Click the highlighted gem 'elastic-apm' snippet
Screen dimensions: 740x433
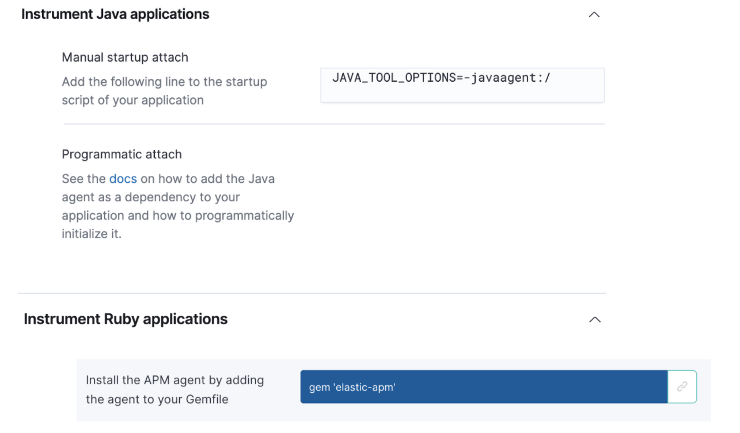point(483,386)
